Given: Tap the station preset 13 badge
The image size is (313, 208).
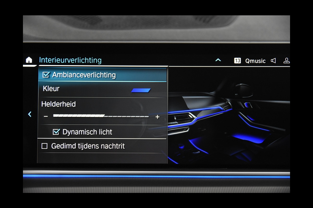Looking at the screenshot, I should click(237, 61).
